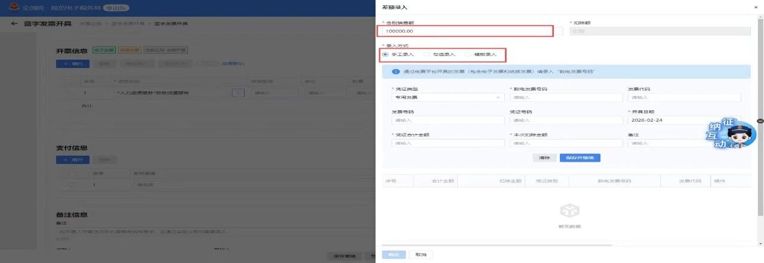Click the 取消 button at the dialog bottom
Viewport: 764px width, 263px height.
coord(421,255)
